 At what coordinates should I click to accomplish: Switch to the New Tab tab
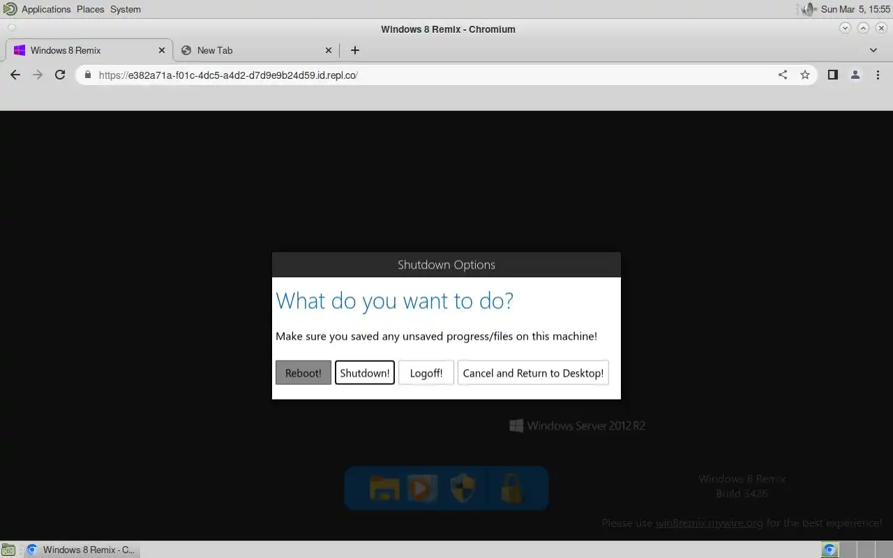click(256, 50)
